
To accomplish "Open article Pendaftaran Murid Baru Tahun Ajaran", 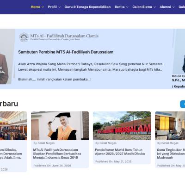I will point(120,152).
